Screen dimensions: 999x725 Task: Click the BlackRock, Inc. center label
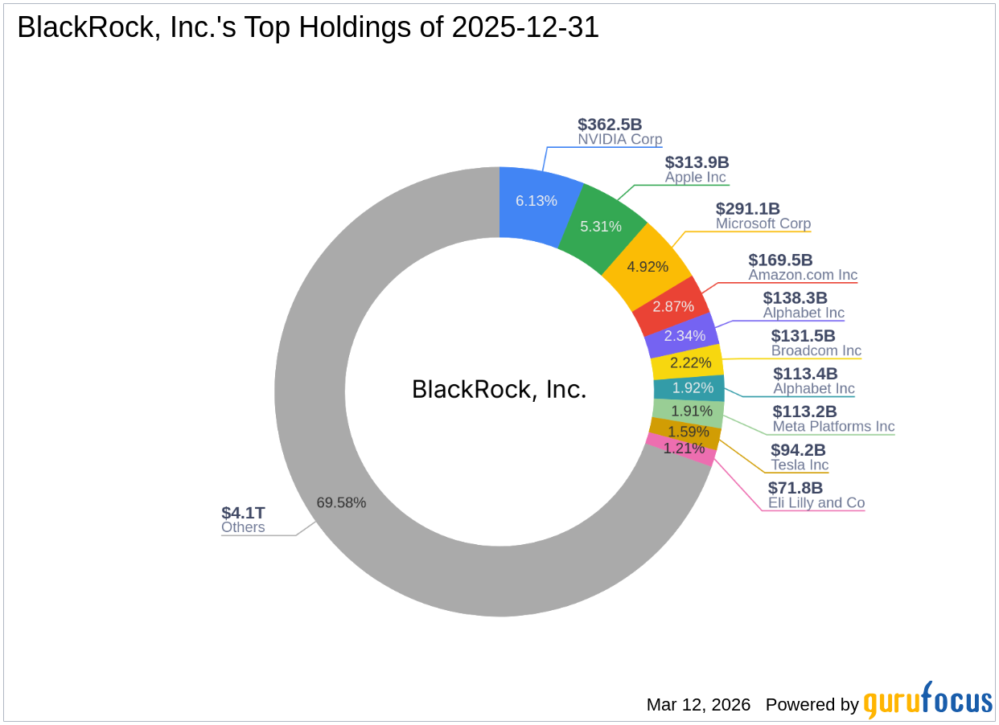(x=499, y=389)
